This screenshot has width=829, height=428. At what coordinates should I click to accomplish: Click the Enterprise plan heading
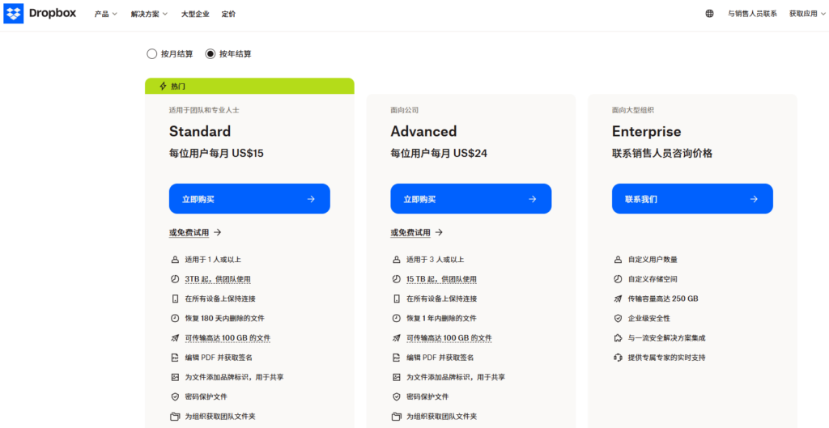coord(647,131)
